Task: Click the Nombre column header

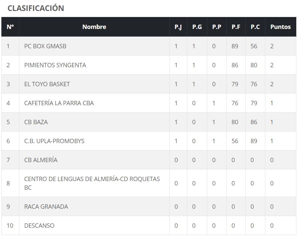Action: tap(94, 27)
